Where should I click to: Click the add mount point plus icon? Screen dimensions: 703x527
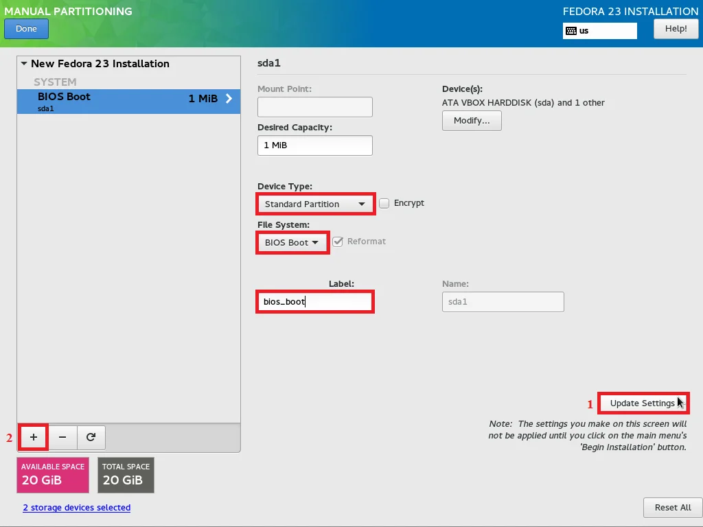[x=34, y=437]
